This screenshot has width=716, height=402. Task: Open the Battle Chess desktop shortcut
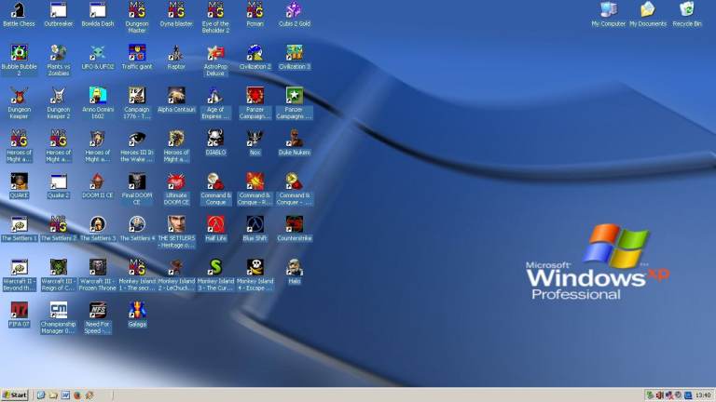(x=19, y=11)
